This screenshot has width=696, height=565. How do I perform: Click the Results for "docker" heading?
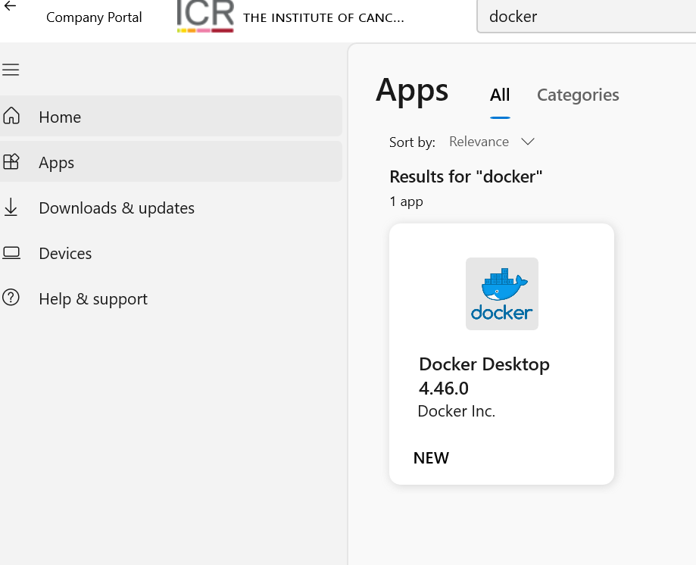[x=466, y=176]
